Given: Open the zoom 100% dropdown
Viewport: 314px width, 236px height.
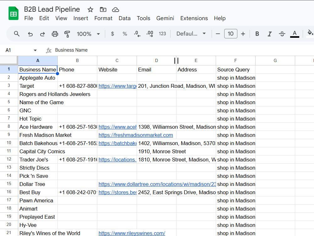Looking at the screenshot, I should point(88,34).
